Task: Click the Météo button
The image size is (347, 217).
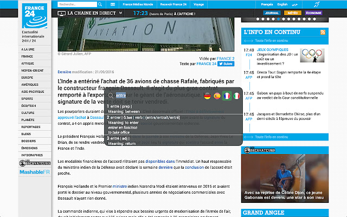Action: point(293,13)
